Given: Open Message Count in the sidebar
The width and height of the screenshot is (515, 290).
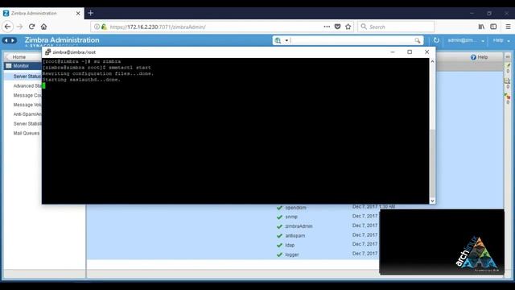Looking at the screenshot, I should coord(27,95).
